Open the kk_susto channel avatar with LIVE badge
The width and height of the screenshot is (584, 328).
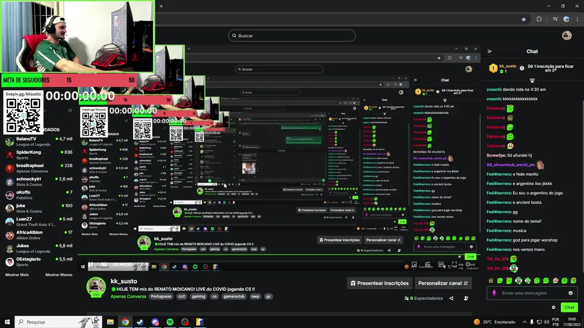point(96,287)
